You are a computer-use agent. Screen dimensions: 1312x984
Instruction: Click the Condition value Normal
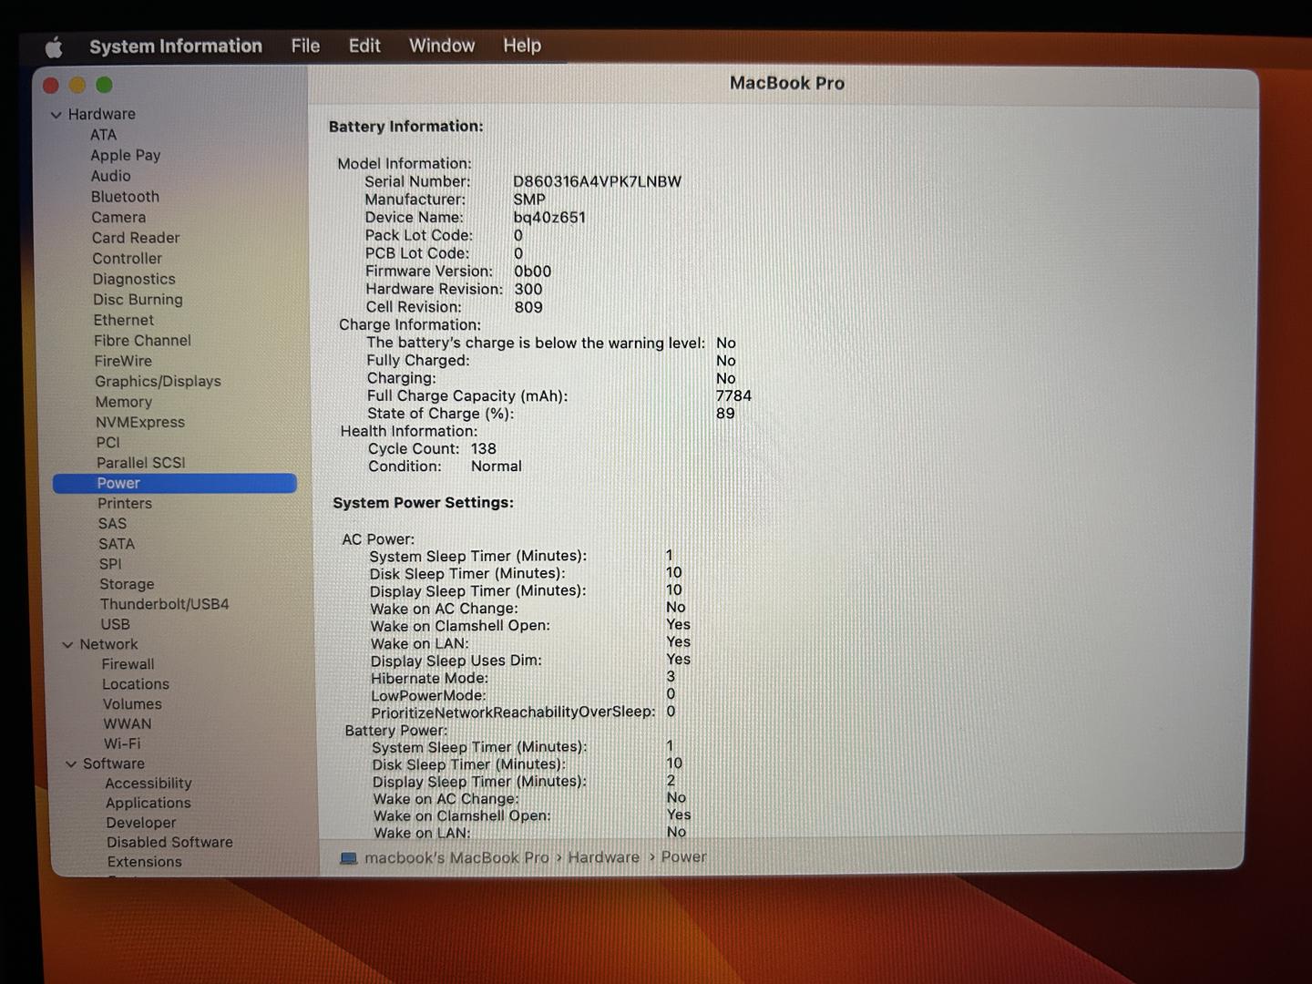click(497, 466)
